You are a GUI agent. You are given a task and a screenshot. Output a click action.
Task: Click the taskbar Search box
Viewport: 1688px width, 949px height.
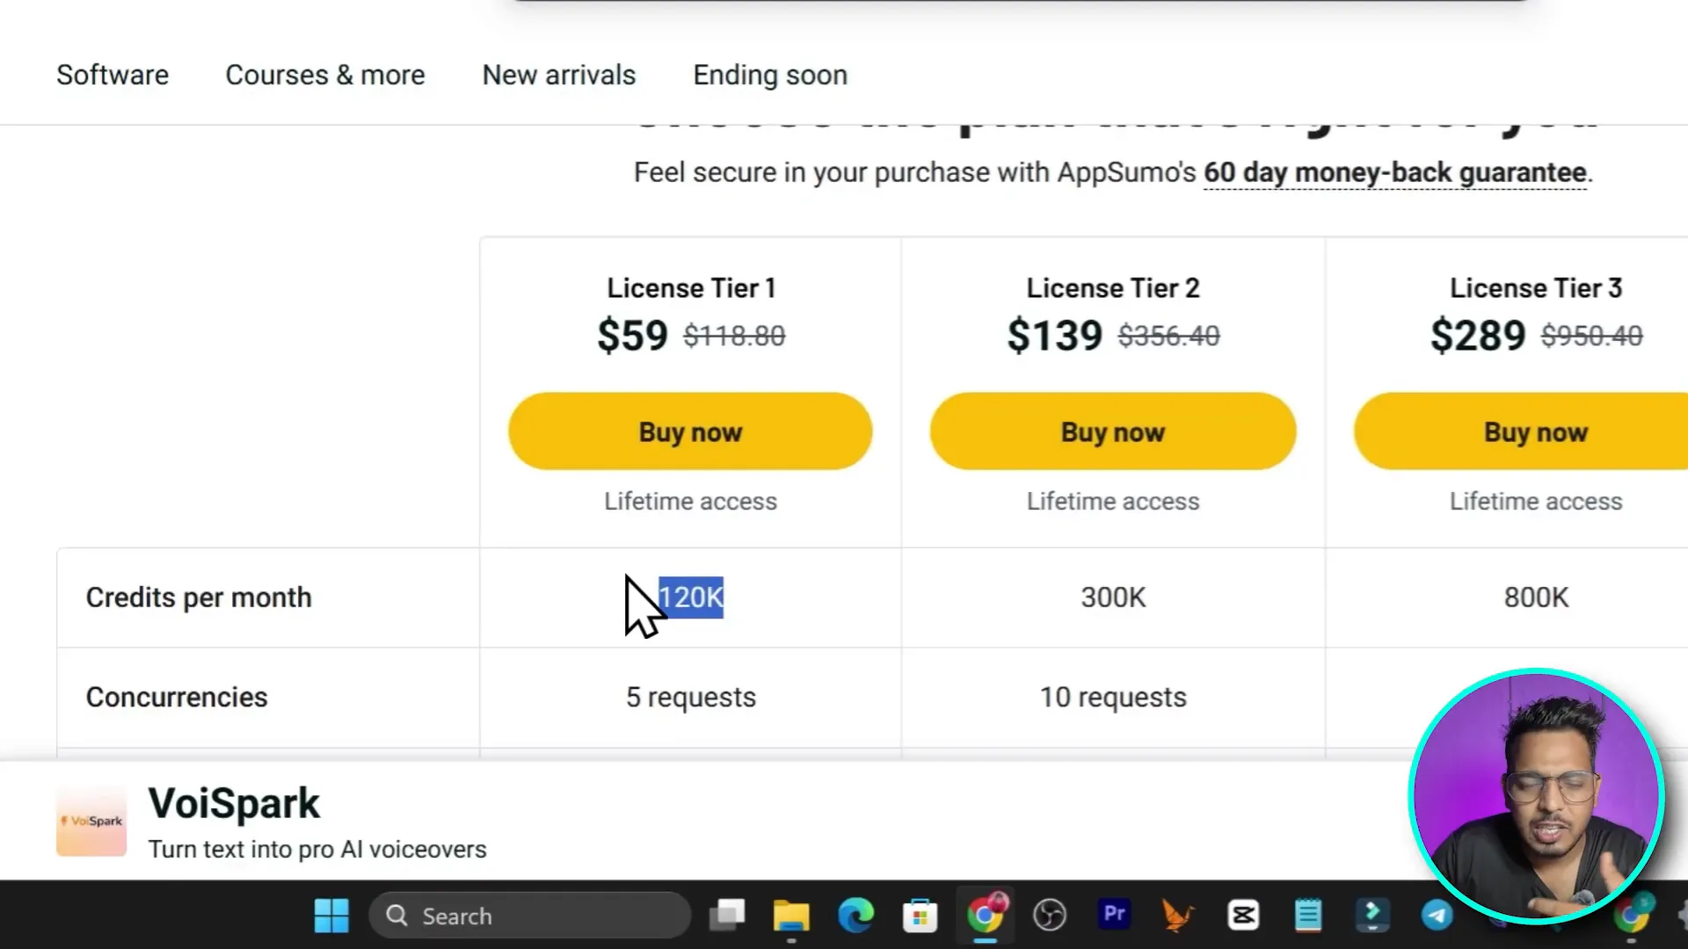[x=529, y=916]
